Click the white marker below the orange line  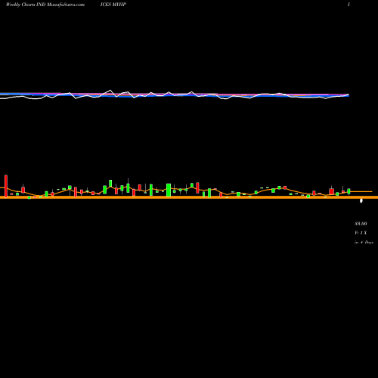tap(361, 200)
